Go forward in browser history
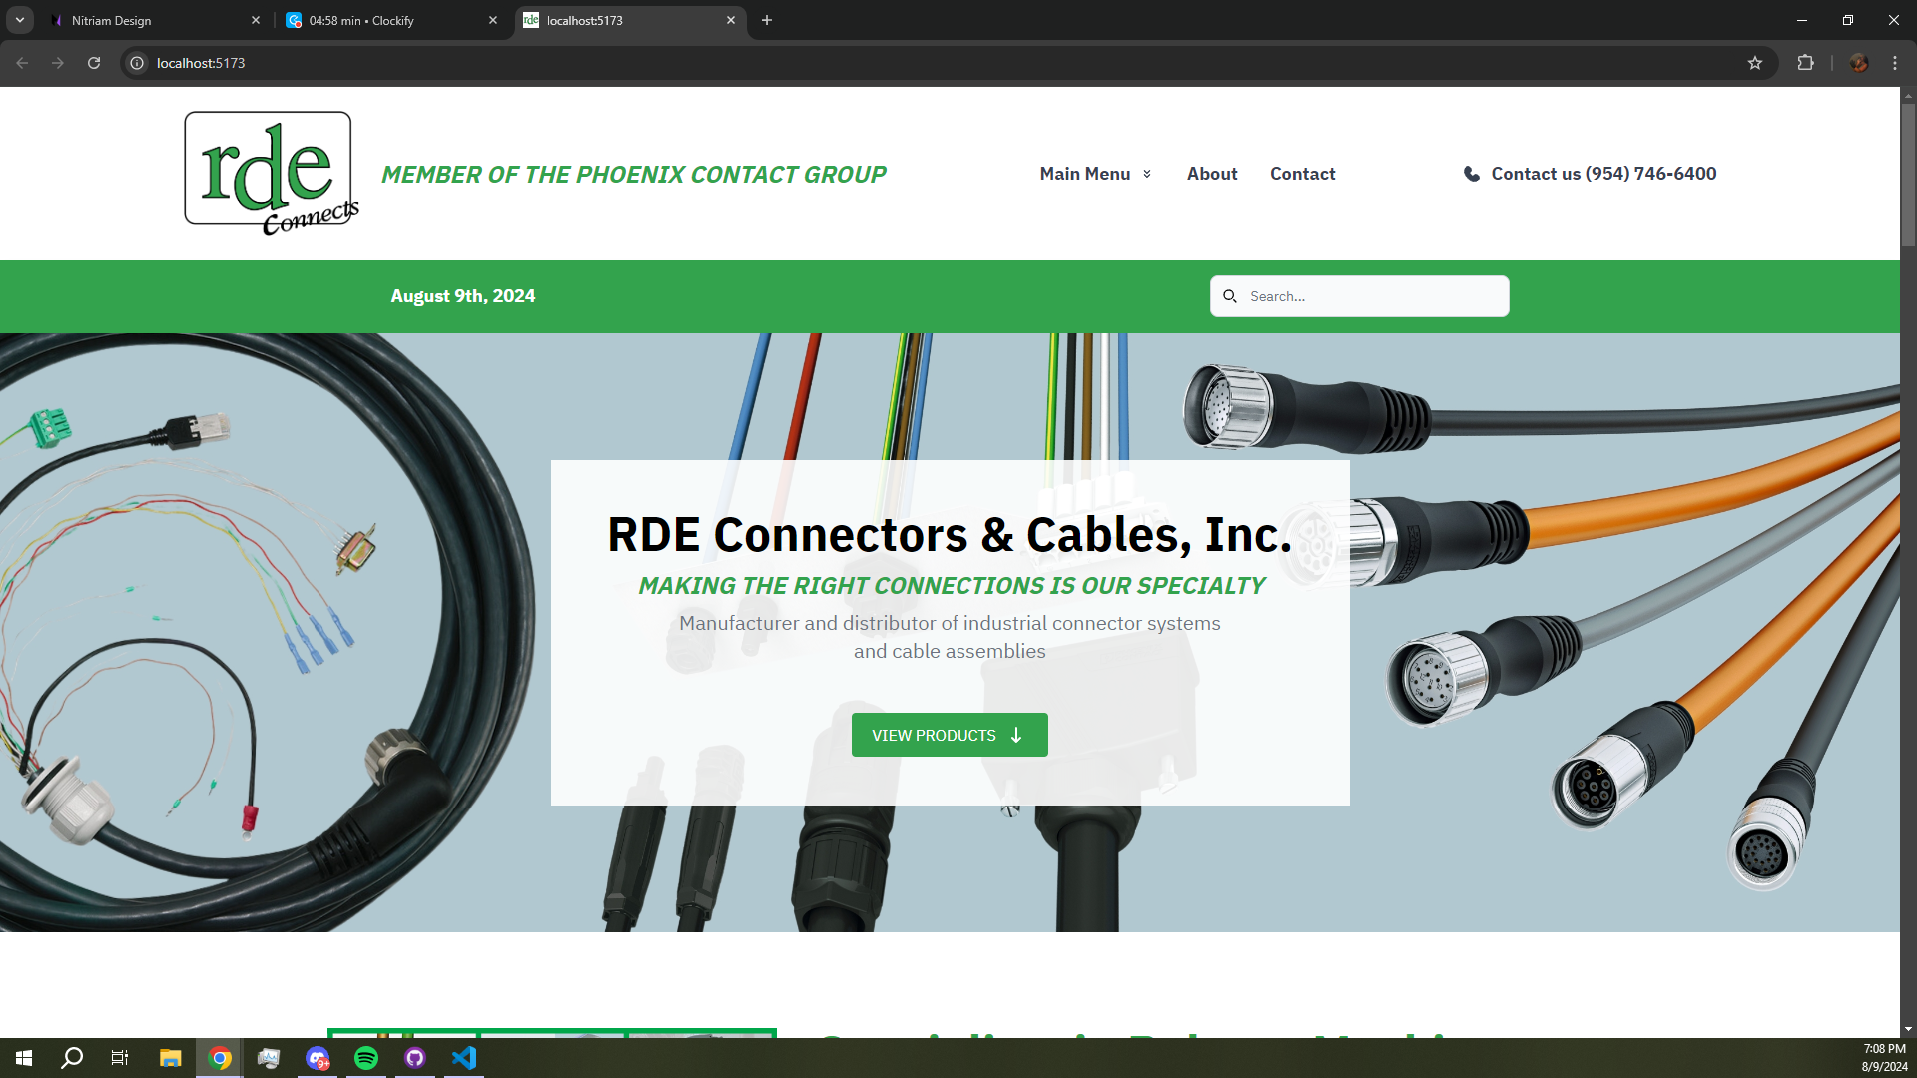 pos(58,63)
